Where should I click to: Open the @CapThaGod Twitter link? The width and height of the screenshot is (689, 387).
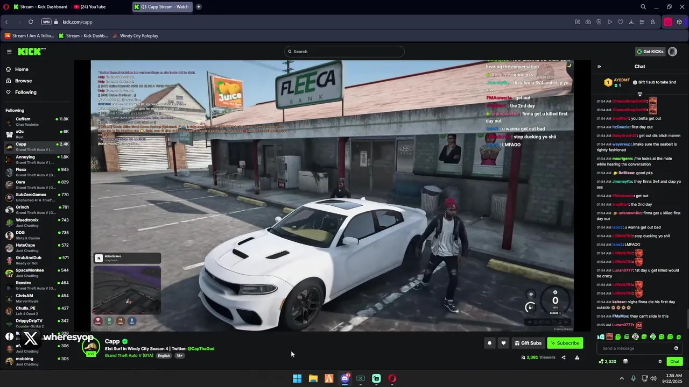(201, 349)
